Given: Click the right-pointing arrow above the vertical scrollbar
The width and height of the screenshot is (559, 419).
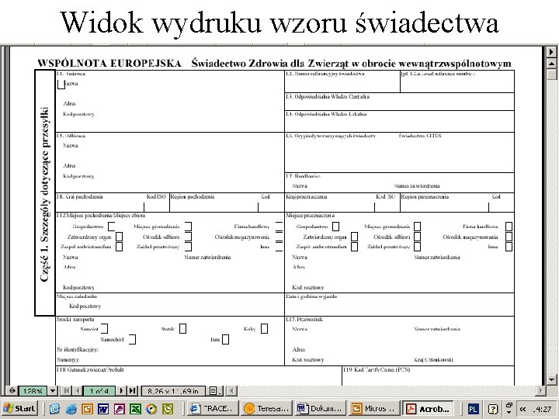Looking at the screenshot, I should [x=551, y=52].
